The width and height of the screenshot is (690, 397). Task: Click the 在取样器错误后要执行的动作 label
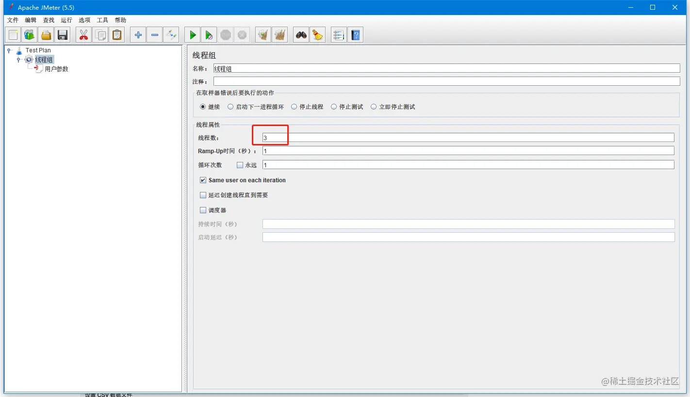pyautogui.click(x=235, y=93)
